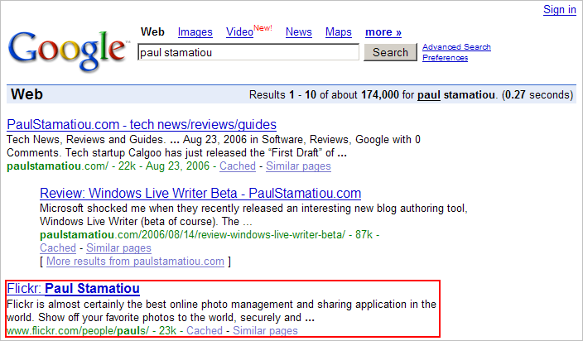This screenshot has height=341, width=583.
Task: Open Review: Windows Live Writer Beta result
Action: pos(200,193)
